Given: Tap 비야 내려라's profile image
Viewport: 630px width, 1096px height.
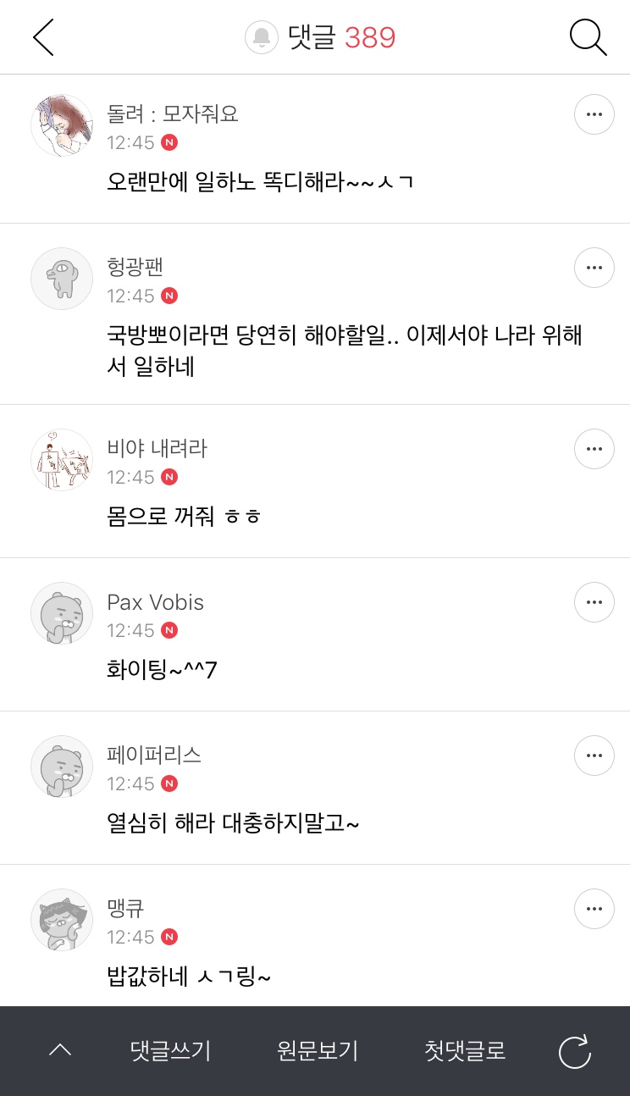Looking at the screenshot, I should point(62,460).
